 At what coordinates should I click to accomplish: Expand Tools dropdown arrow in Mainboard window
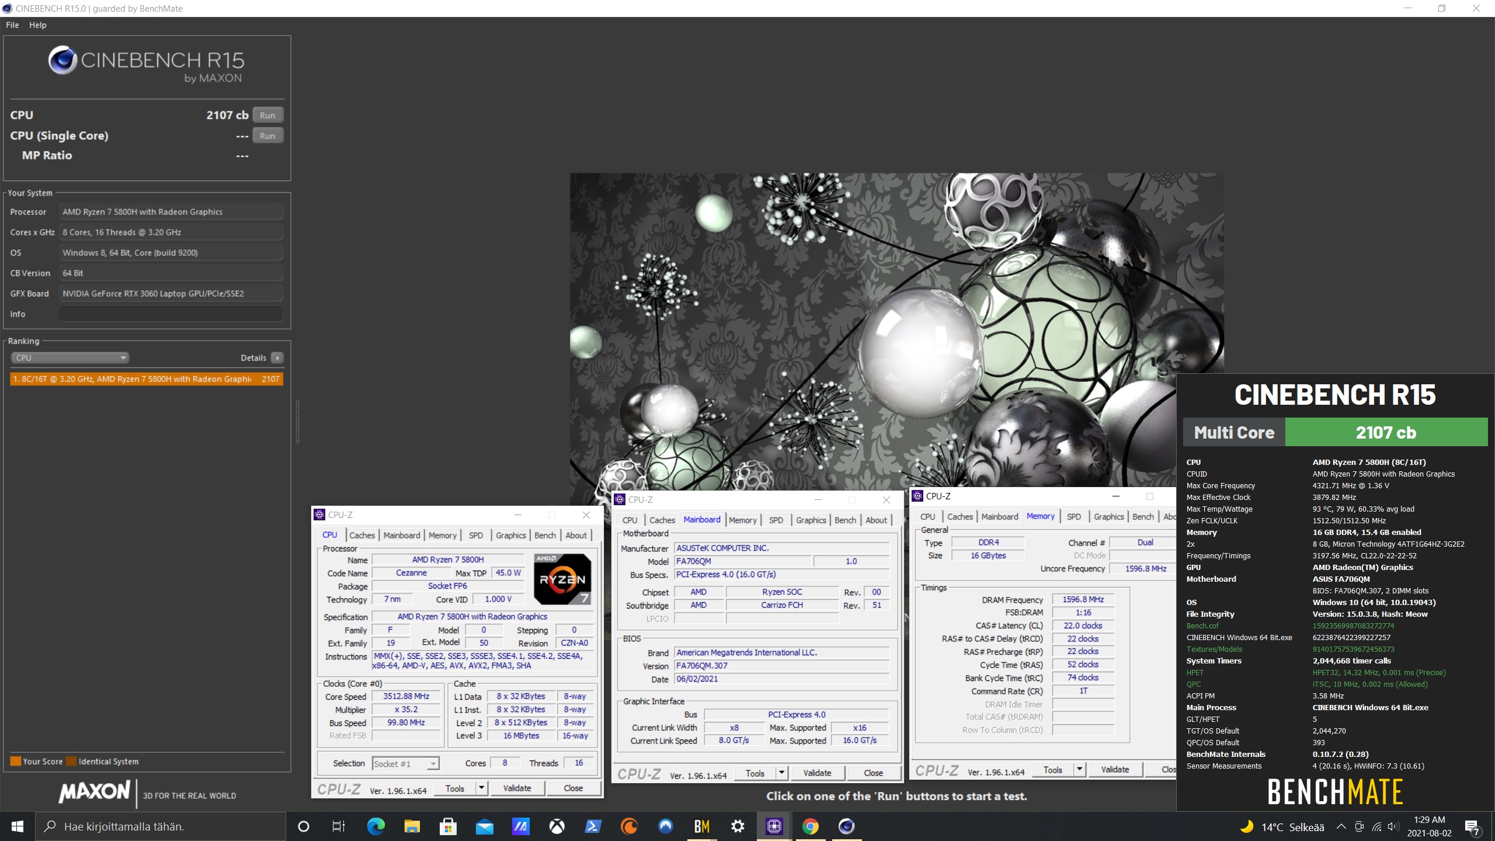point(781,773)
